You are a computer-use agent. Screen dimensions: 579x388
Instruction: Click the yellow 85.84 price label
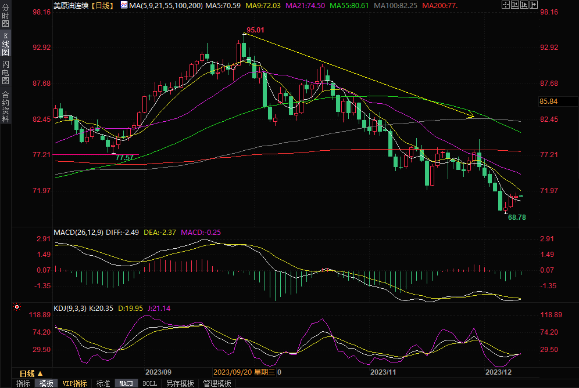pyautogui.click(x=549, y=101)
